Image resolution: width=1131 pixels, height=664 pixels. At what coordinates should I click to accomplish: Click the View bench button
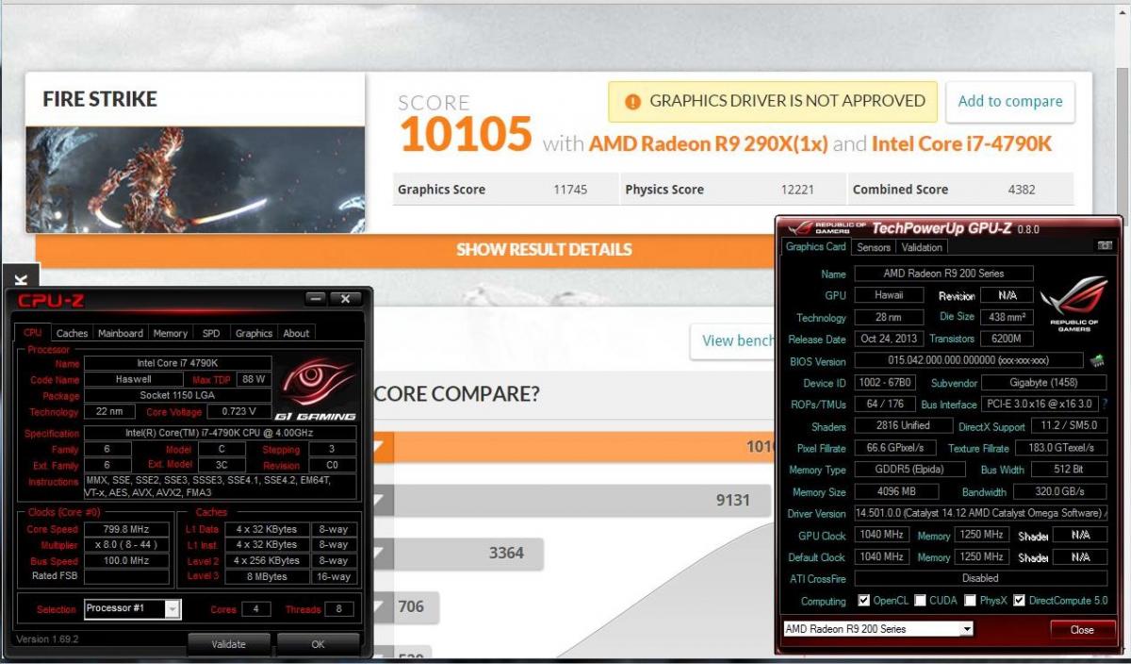(x=732, y=340)
